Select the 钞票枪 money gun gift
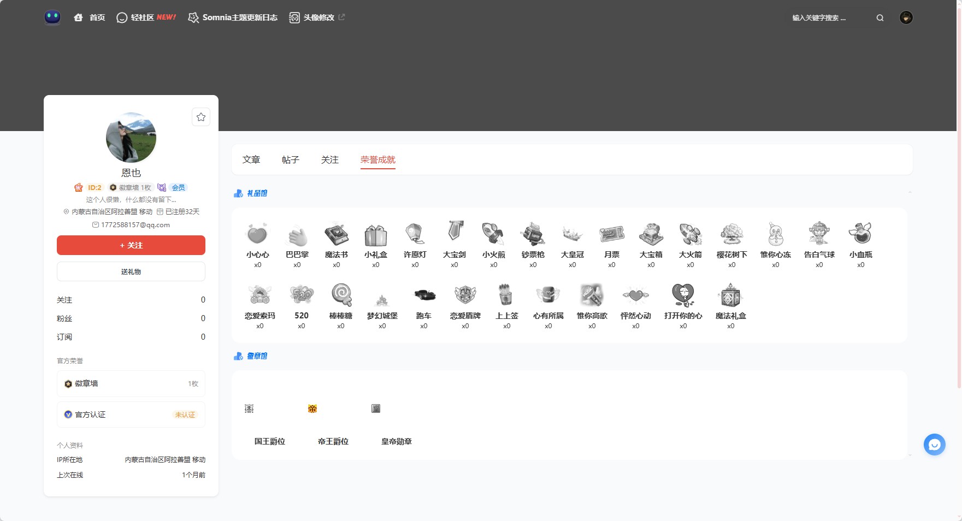The image size is (962, 521). click(533, 234)
